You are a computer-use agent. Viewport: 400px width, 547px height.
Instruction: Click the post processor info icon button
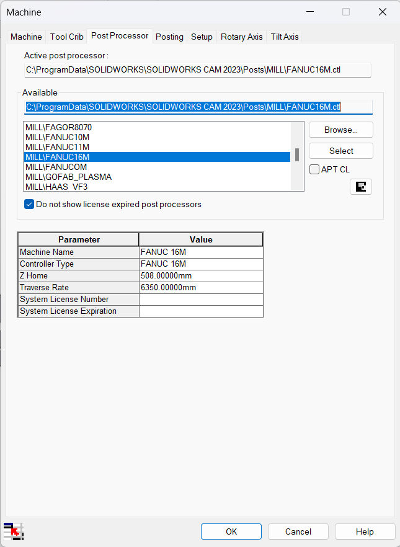pos(361,187)
